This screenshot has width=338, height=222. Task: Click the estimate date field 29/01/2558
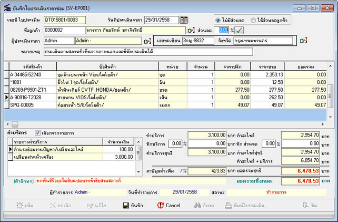[162, 20]
